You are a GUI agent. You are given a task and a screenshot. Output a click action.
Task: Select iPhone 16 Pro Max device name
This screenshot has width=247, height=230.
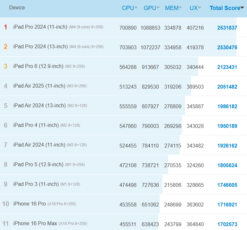click(x=35, y=223)
